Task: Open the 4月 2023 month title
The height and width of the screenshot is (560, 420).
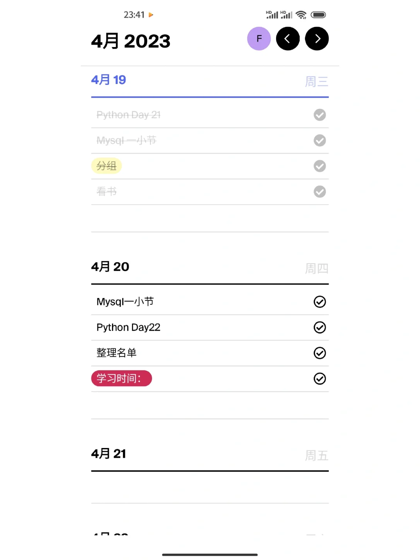Action: pyautogui.click(x=131, y=41)
